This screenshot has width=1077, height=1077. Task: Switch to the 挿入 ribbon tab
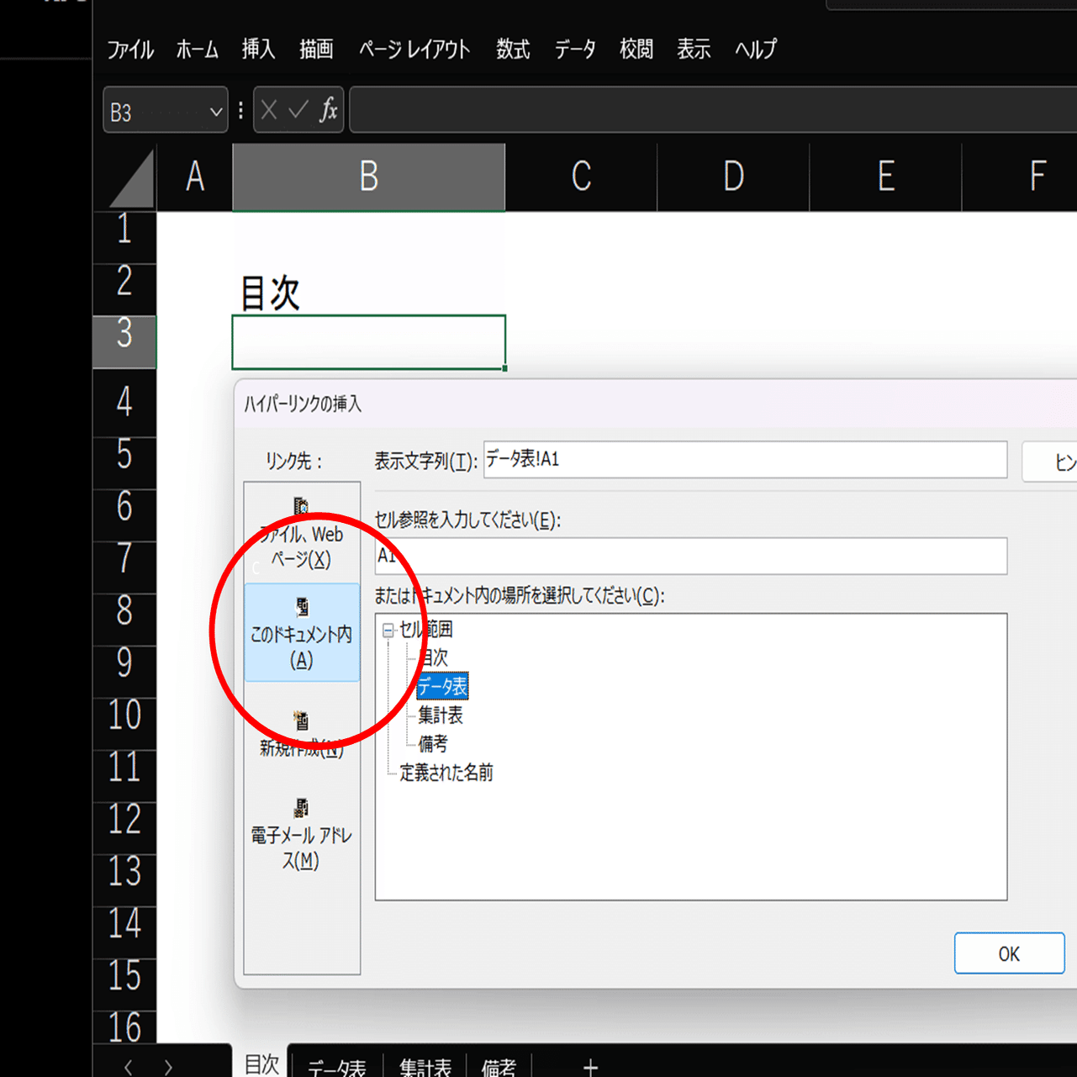pyautogui.click(x=257, y=50)
